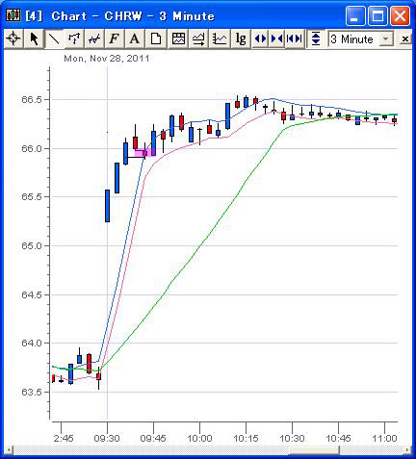The image size is (416, 459).
Task: Click the 65.0 price axis label
Action: tap(32, 245)
